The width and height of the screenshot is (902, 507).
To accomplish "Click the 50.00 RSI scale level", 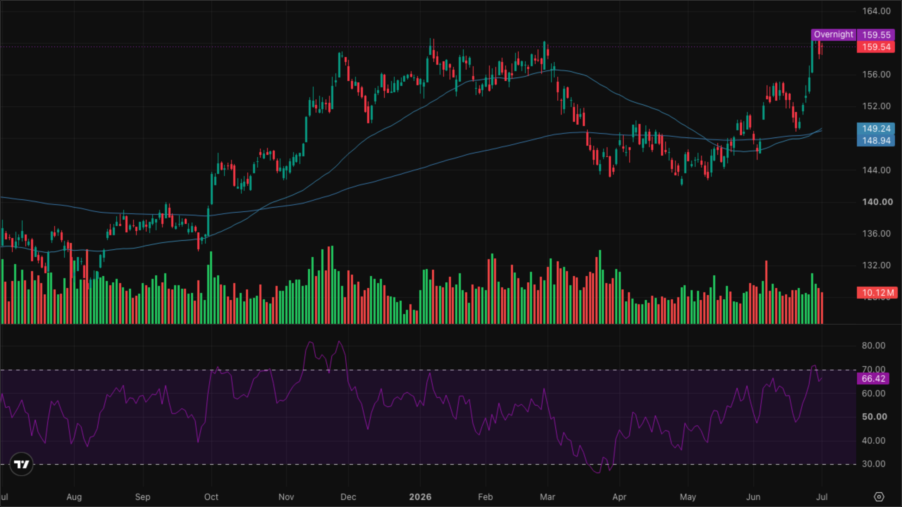I will coord(874,417).
